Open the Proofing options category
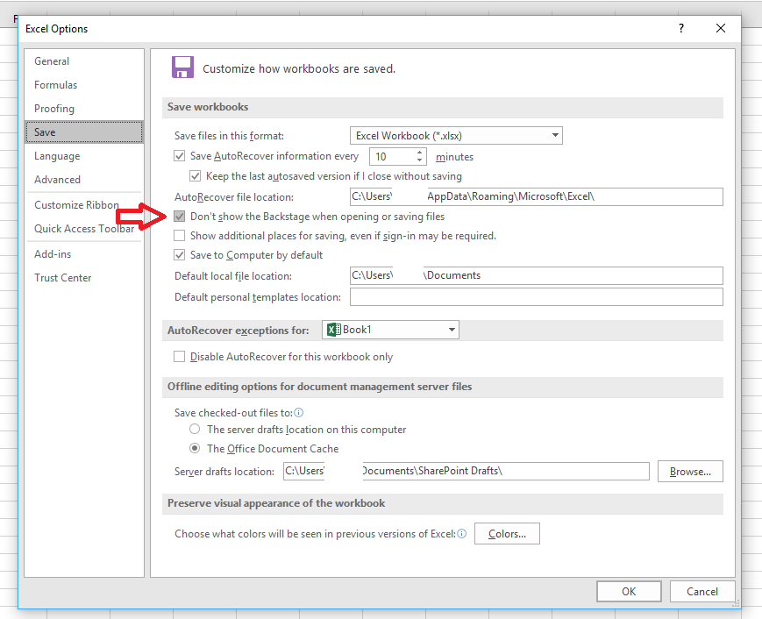Image resolution: width=762 pixels, height=619 pixels. pos(84,109)
